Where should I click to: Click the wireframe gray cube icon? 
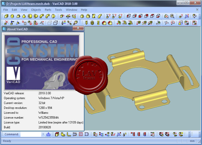click(49, 23)
